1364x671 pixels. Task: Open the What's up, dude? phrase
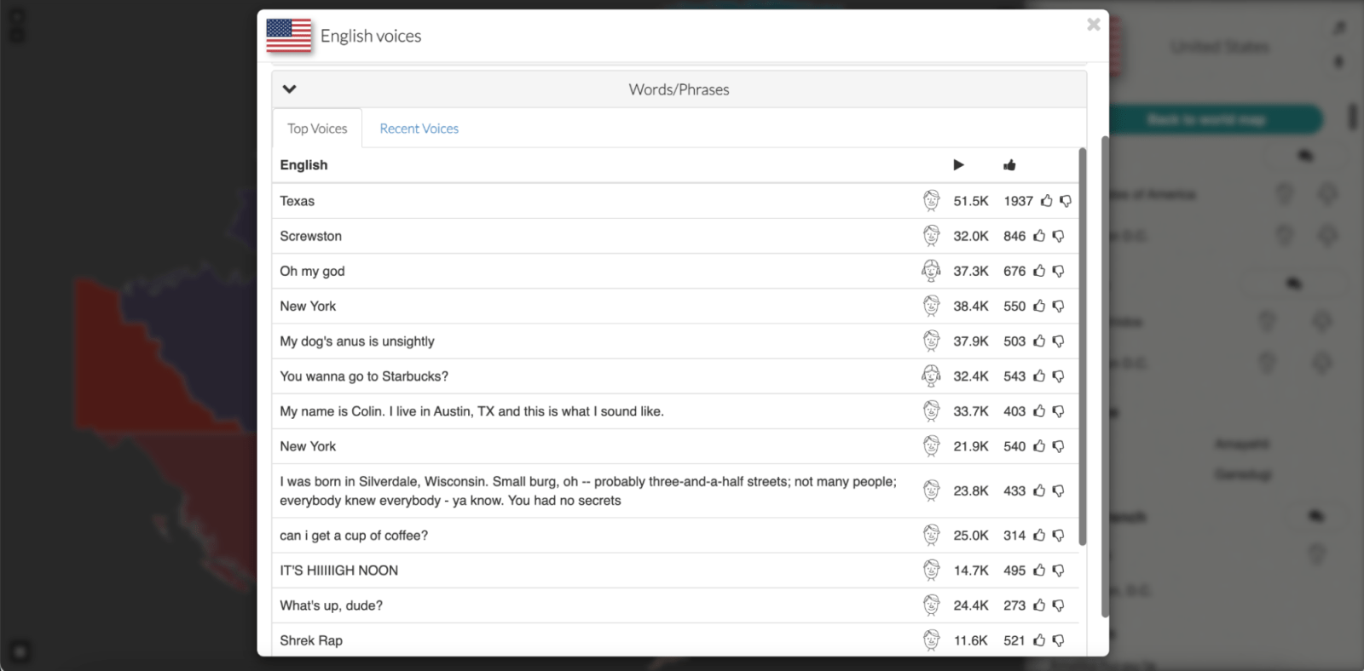(331, 605)
